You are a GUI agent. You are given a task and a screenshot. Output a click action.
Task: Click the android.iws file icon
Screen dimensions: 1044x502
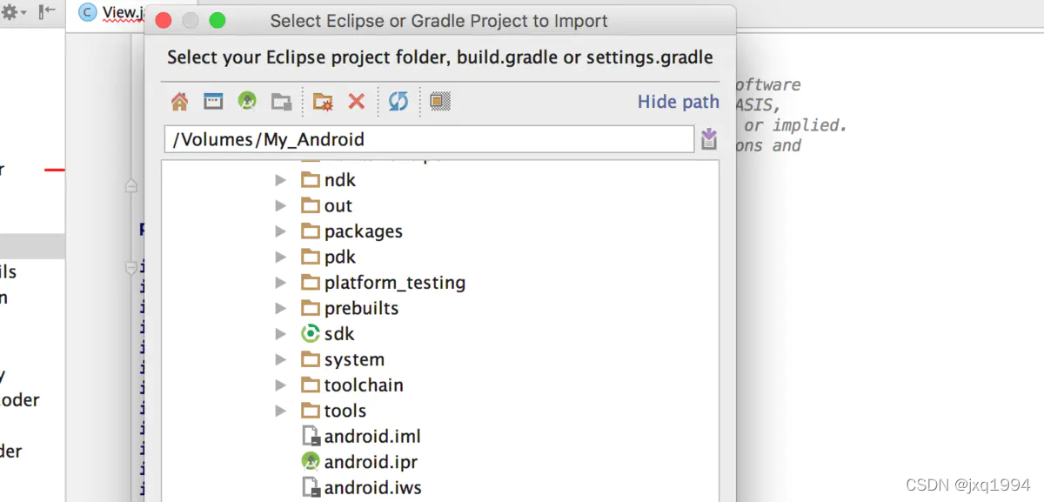coord(311,488)
